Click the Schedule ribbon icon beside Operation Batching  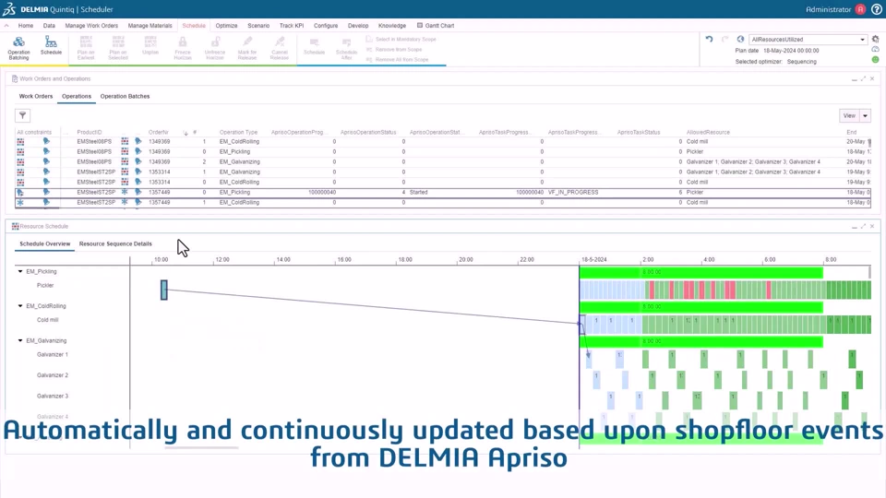point(51,46)
